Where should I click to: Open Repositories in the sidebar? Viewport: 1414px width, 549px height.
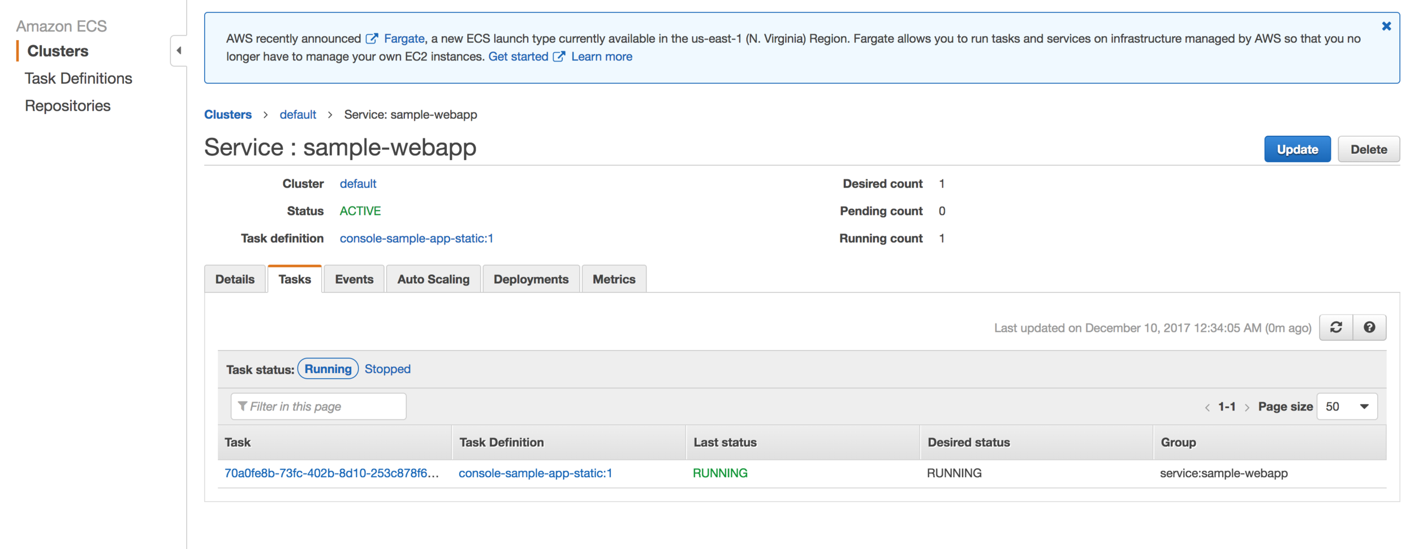(68, 106)
